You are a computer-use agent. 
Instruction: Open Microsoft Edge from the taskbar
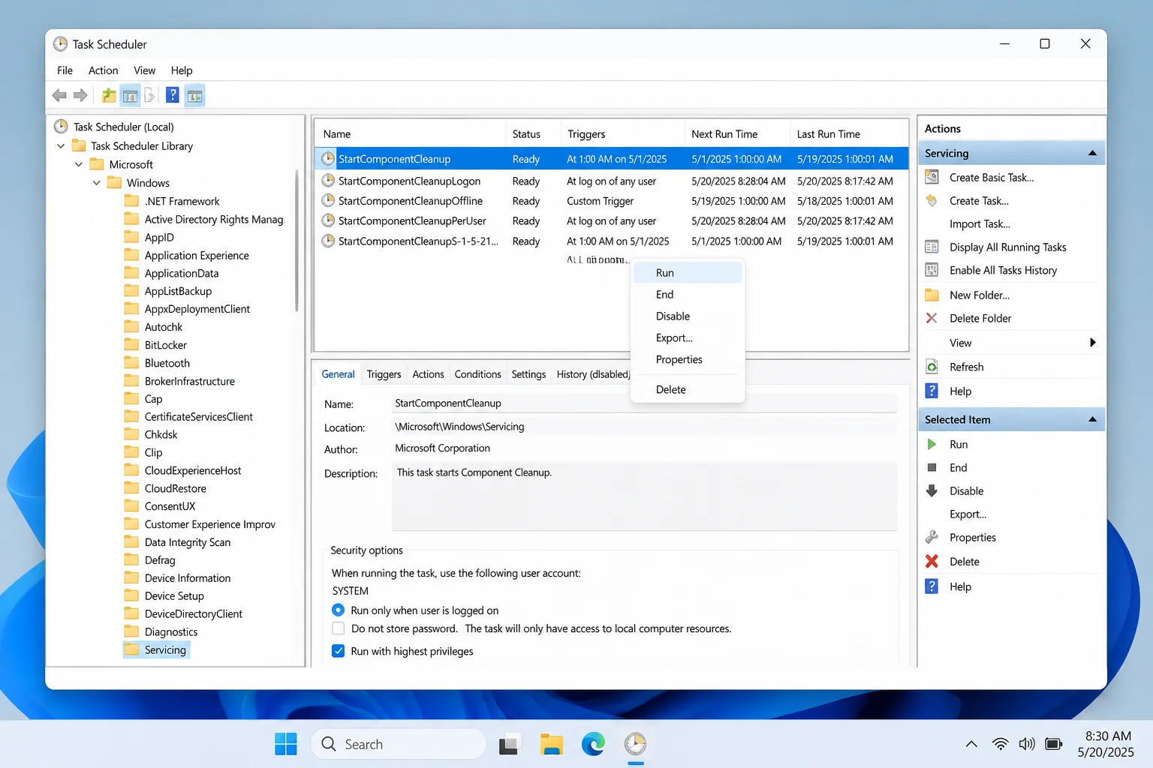(x=593, y=744)
